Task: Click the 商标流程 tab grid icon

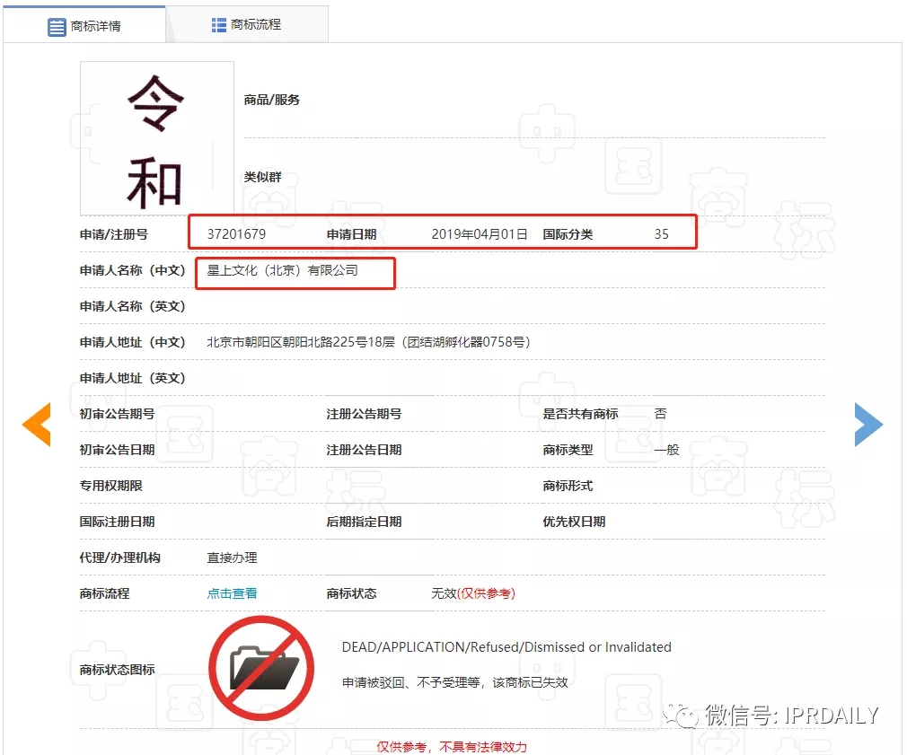Action: (218, 25)
